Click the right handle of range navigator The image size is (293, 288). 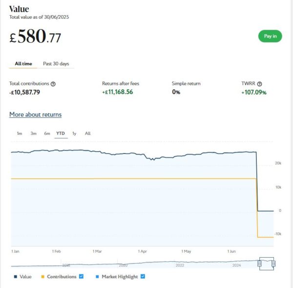point(273,264)
